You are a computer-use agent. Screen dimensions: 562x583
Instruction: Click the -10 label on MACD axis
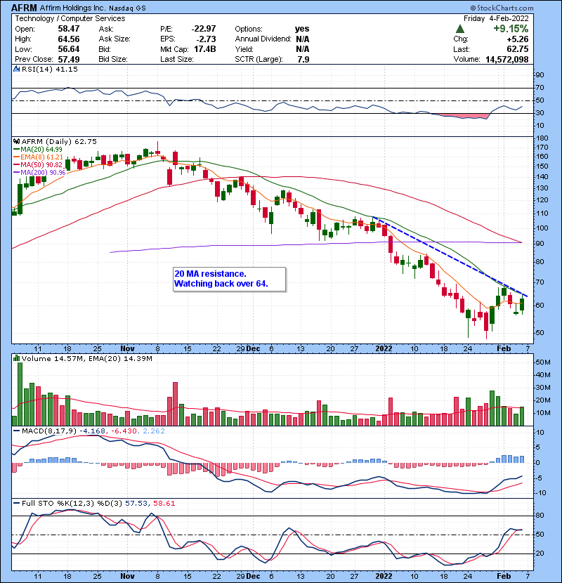(541, 493)
